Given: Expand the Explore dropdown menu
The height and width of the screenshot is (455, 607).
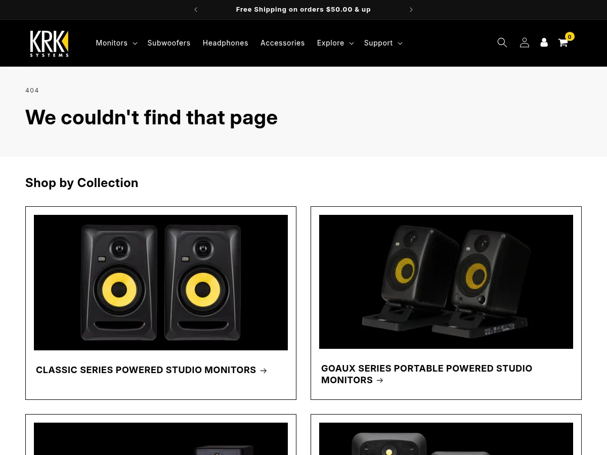Looking at the screenshot, I should tap(335, 43).
